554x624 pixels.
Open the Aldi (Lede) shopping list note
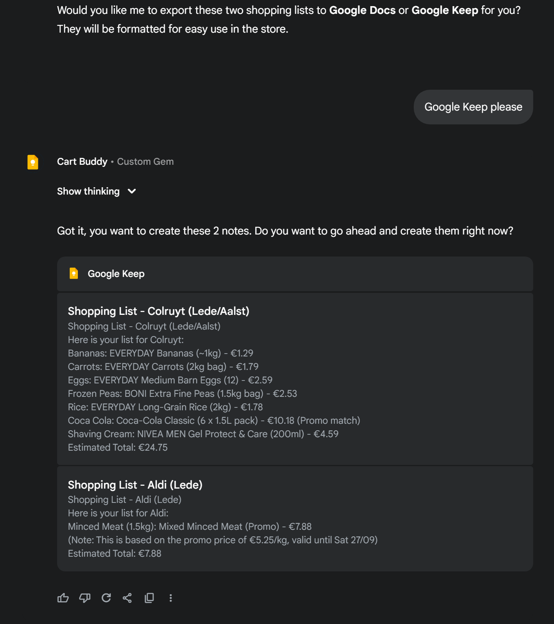(x=295, y=519)
